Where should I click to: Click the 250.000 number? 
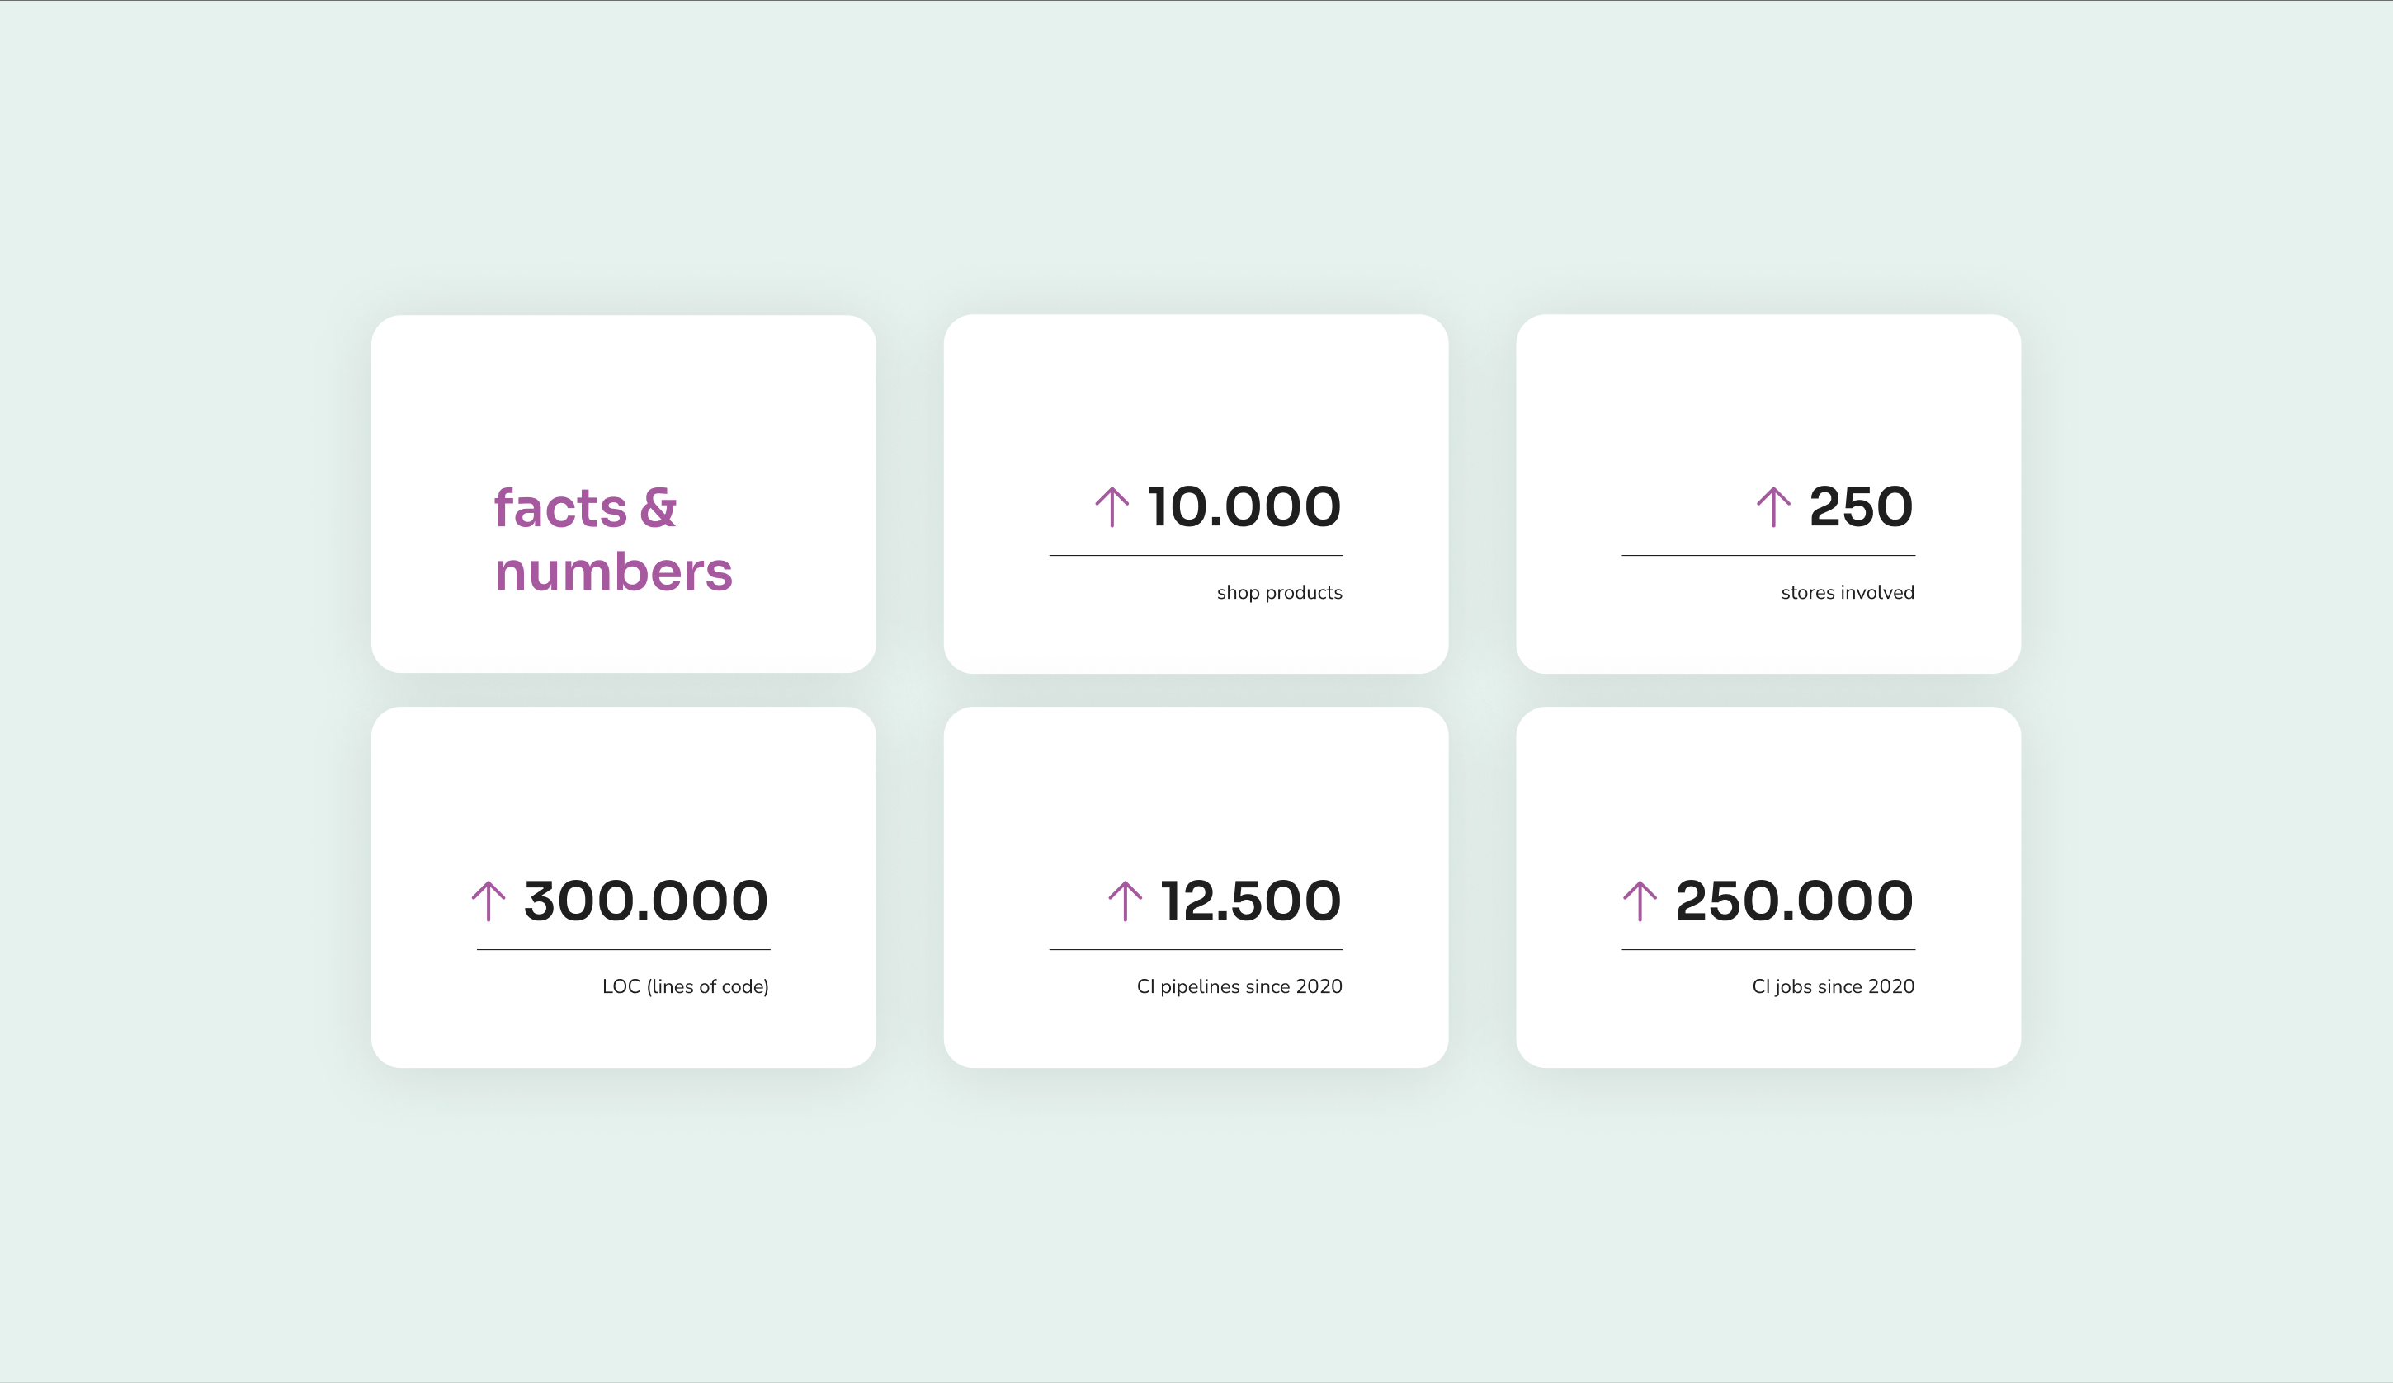coord(1795,901)
